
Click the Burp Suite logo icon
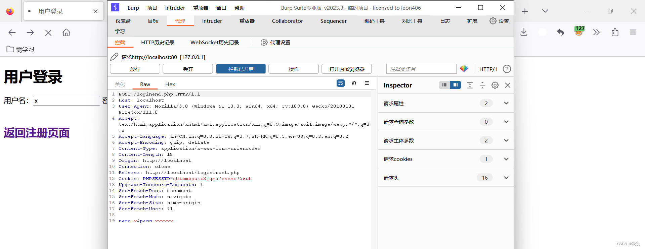point(115,7)
